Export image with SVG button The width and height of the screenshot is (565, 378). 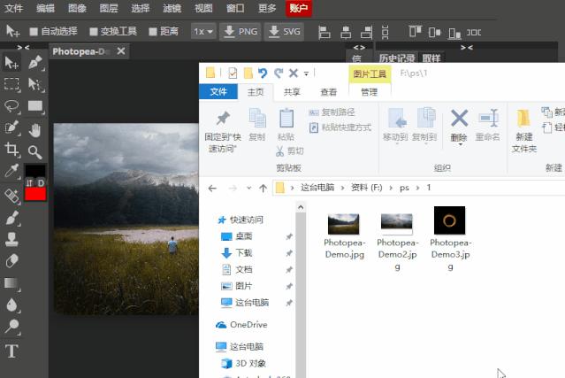coord(285,32)
